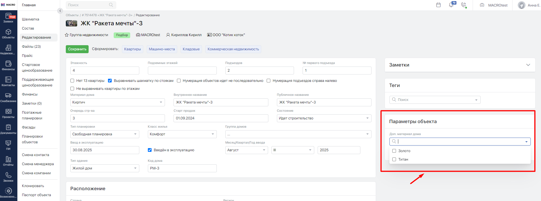Open the Объекты sidebar icon
The image size is (541, 201).
[8, 34]
